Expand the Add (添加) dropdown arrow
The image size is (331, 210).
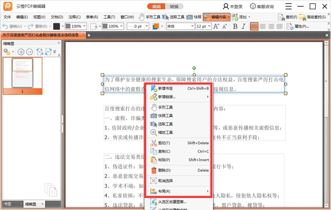[x=249, y=17]
